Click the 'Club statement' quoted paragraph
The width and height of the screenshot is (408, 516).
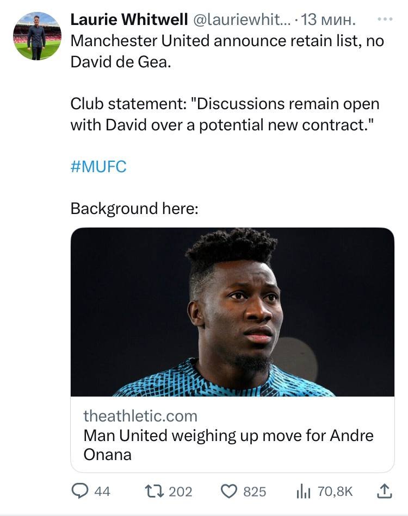coord(225,114)
